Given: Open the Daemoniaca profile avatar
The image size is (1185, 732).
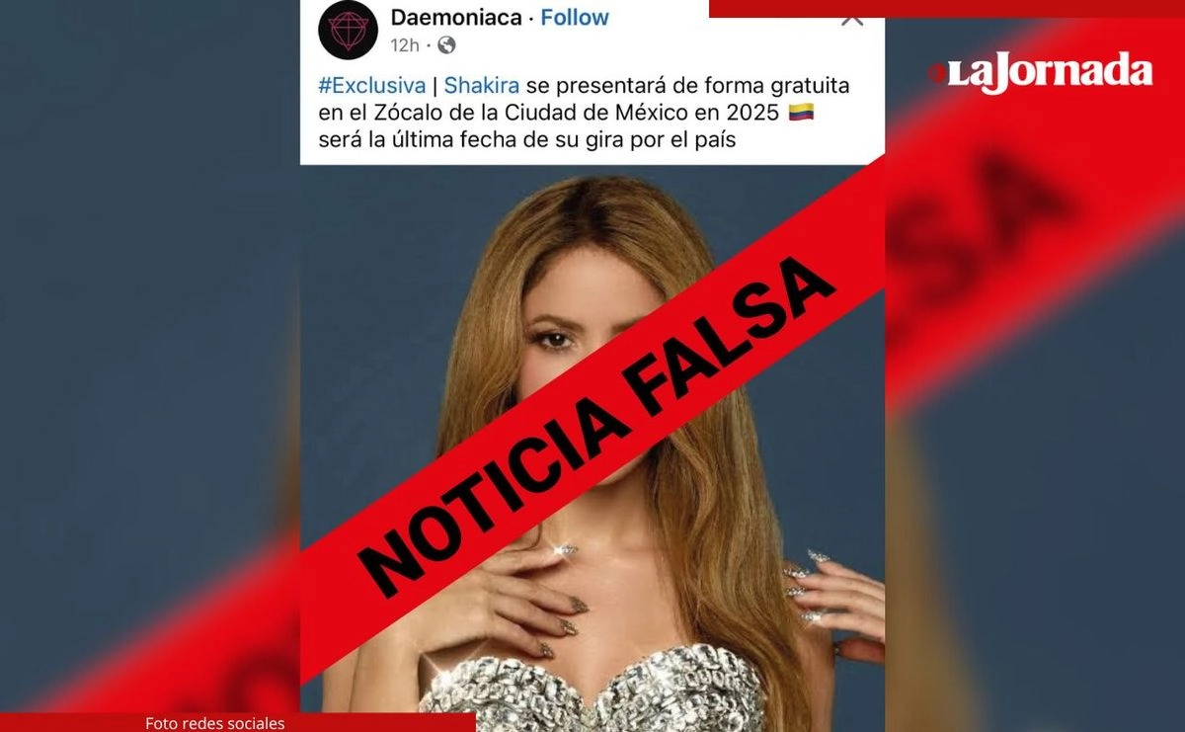Looking at the screenshot, I should click(x=348, y=30).
